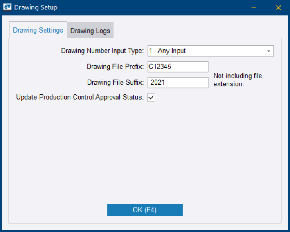Click the 'Drawing File Prefix' label
This screenshot has height=232, width=290.
(115, 67)
